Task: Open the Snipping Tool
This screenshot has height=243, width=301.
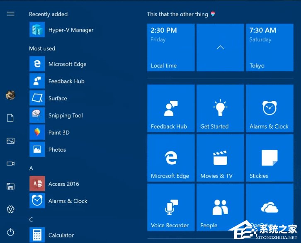Action: 56,115
